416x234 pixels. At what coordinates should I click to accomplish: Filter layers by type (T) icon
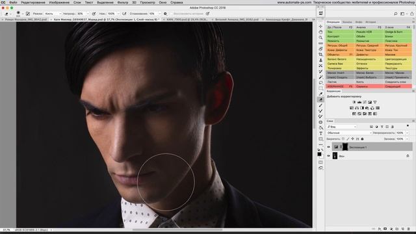[x=382, y=127]
